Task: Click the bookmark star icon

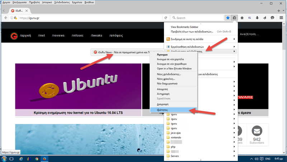Action: click(x=228, y=18)
